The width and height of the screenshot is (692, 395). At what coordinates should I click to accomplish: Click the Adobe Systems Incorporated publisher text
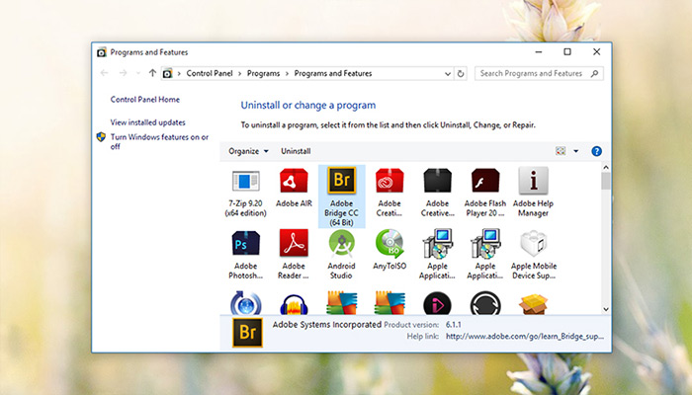326,325
